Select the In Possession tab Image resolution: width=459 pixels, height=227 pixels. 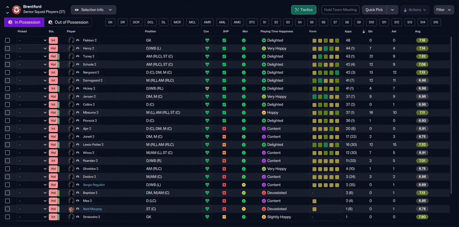pyautogui.click(x=24, y=22)
